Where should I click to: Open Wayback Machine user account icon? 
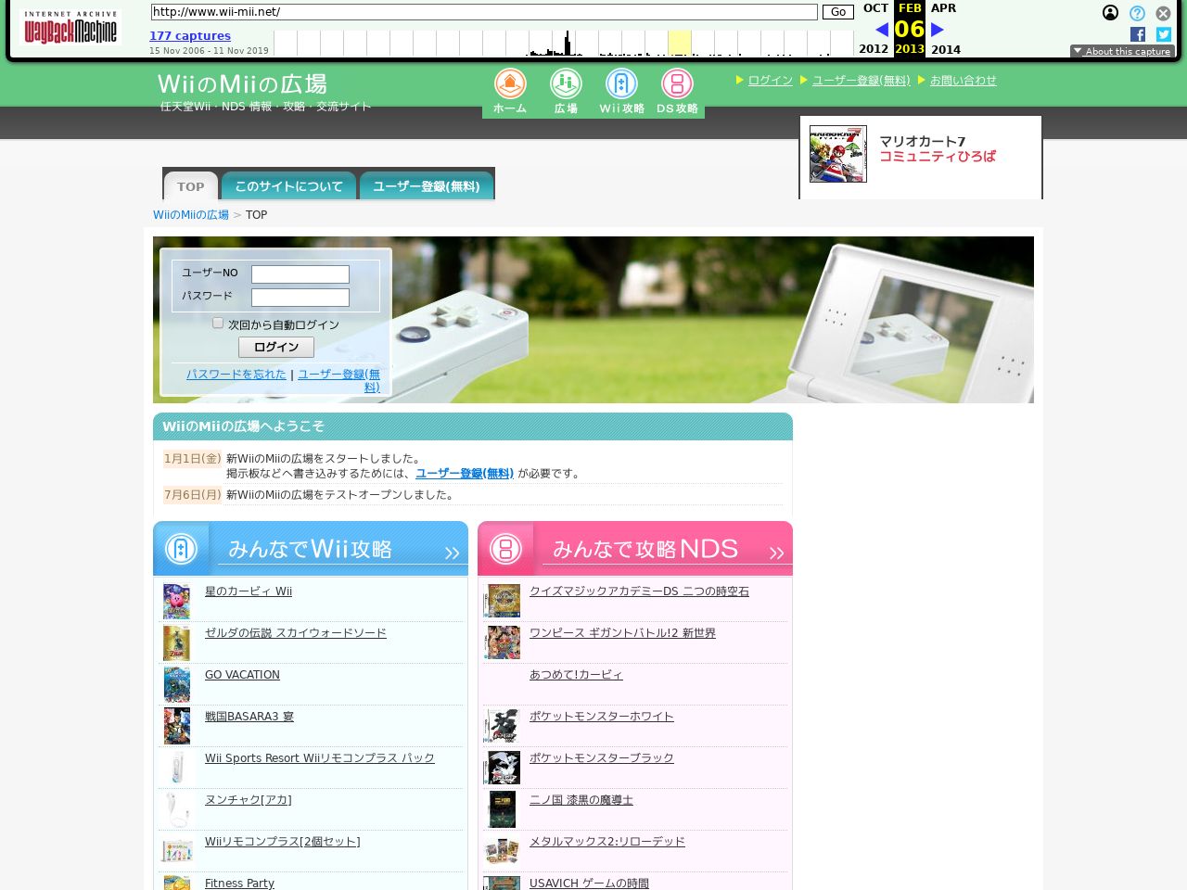(1110, 13)
